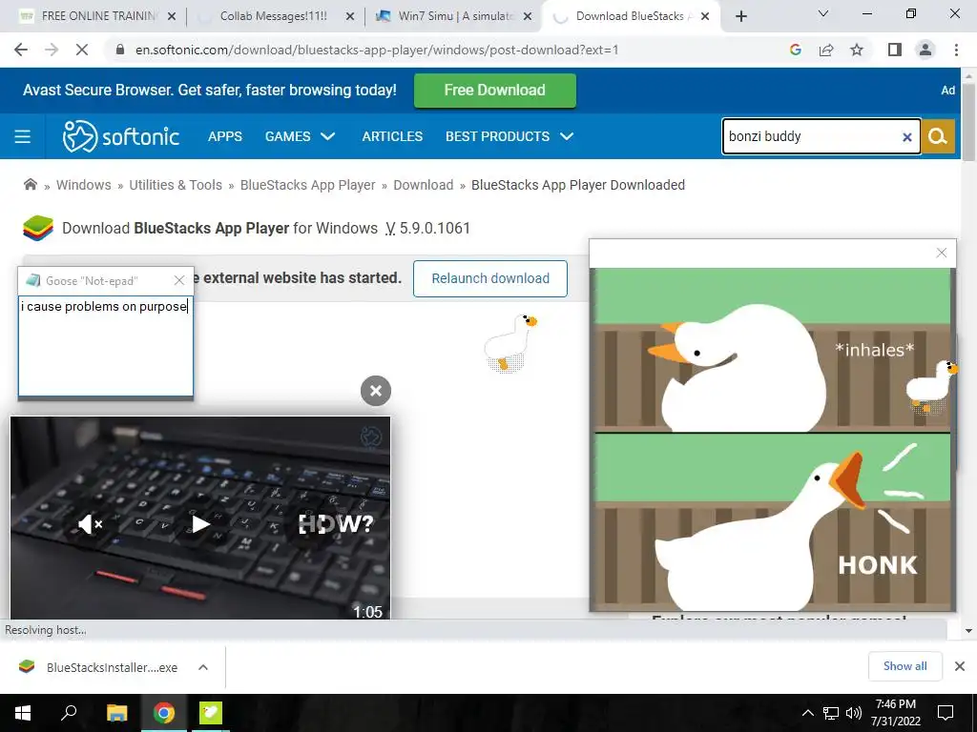The height and width of the screenshot is (732, 977).
Task: Close the Win7 Simu tab
Action: click(528, 16)
